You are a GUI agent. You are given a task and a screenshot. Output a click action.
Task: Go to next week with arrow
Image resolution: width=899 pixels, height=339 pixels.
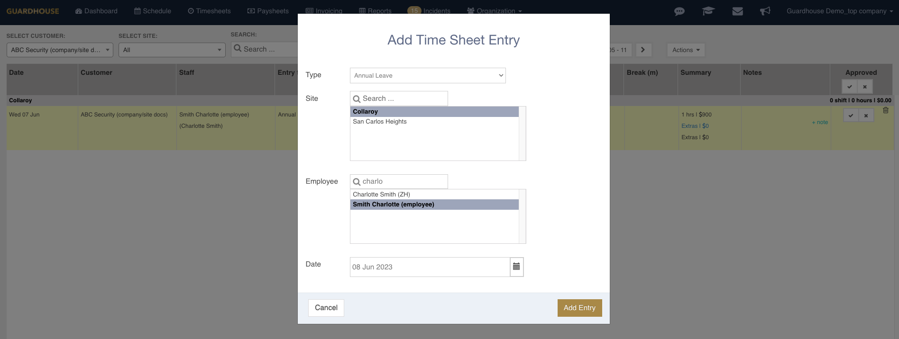click(643, 50)
